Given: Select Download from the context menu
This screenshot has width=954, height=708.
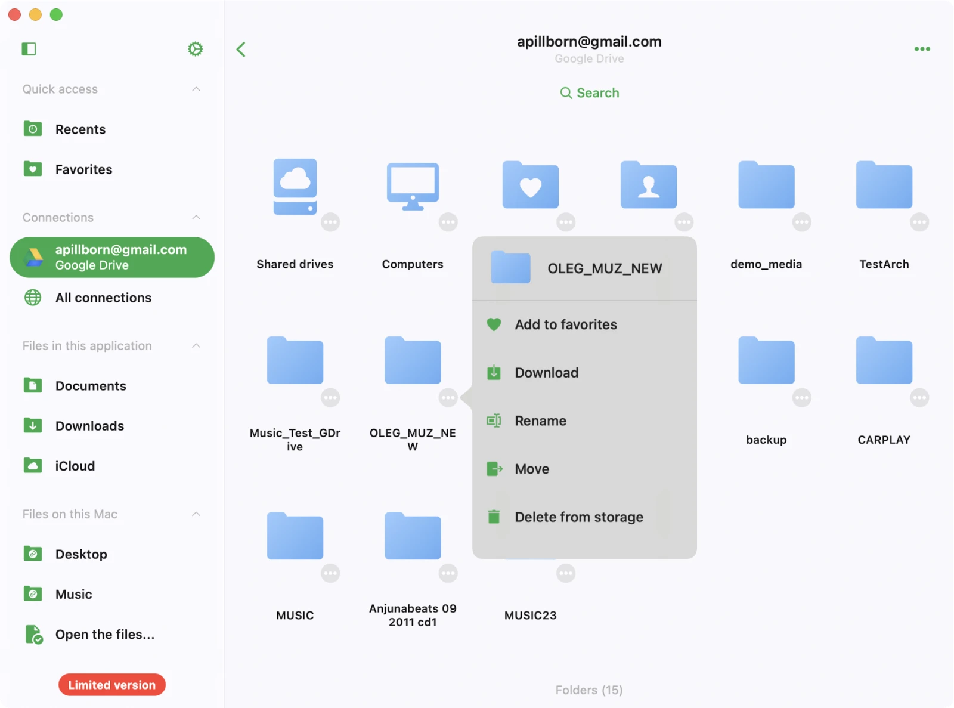Looking at the screenshot, I should pos(546,373).
